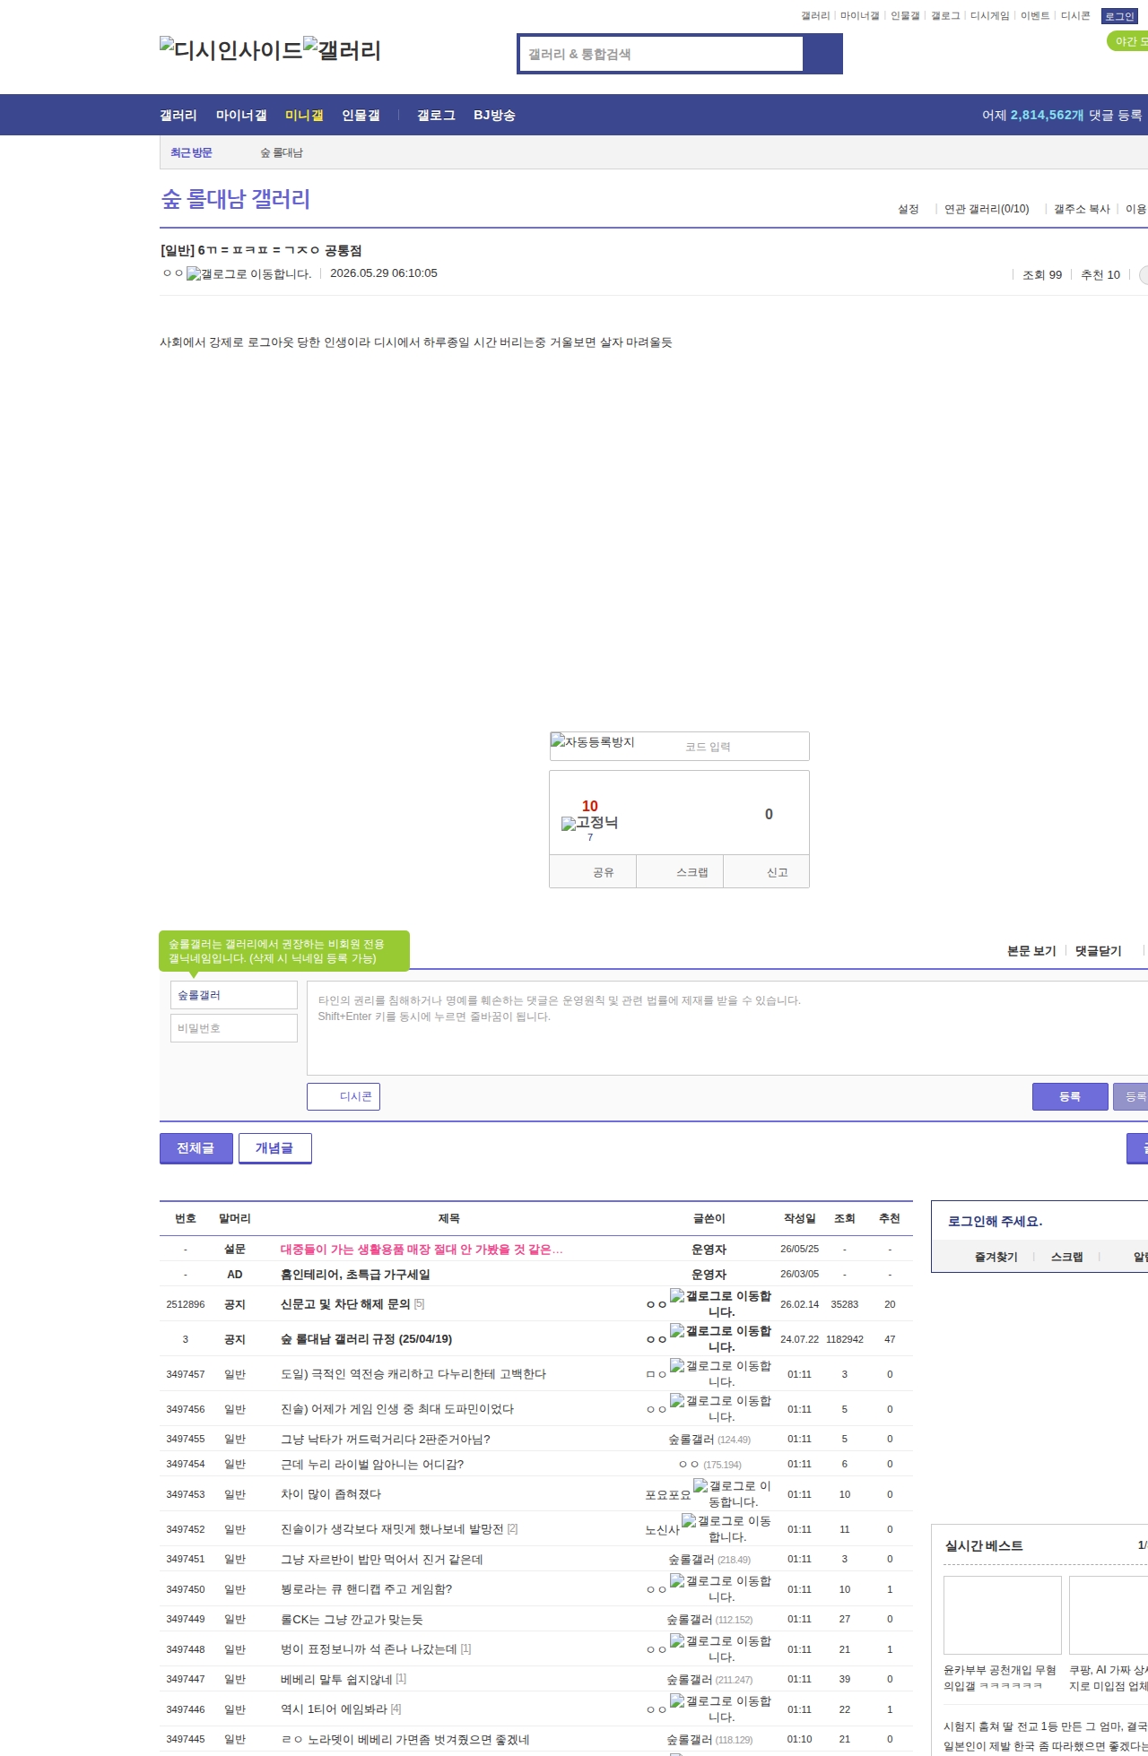The width and height of the screenshot is (1148, 1756).
Task: Open post 도일) 극적인 역전승 캐리하고
Action: tap(413, 1373)
